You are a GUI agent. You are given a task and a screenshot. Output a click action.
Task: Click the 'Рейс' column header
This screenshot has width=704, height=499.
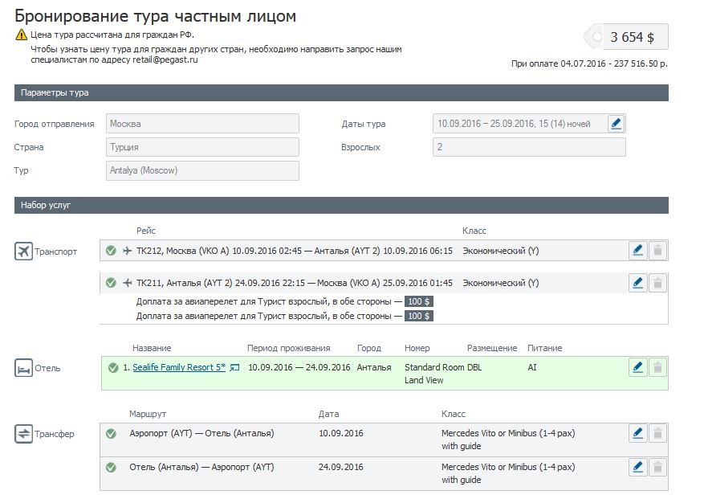click(146, 231)
